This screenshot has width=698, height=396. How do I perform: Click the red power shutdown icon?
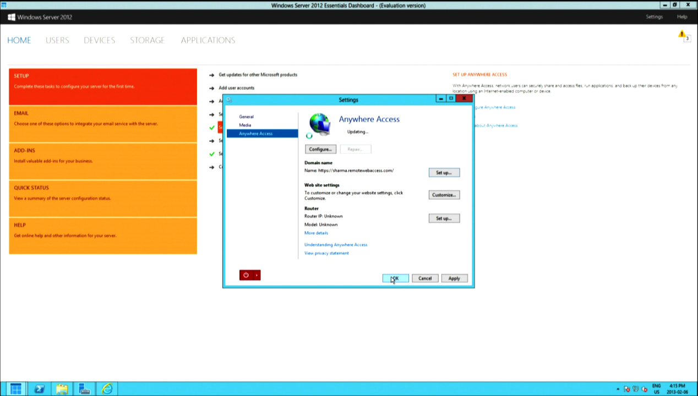pyautogui.click(x=246, y=275)
